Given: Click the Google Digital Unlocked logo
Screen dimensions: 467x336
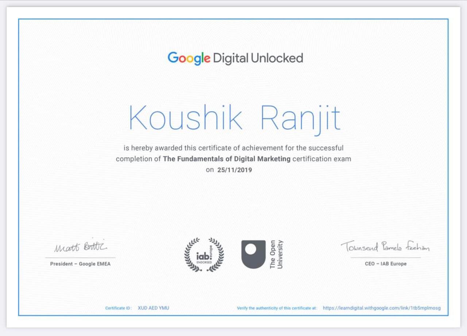Looking at the screenshot, I should pos(235,58).
